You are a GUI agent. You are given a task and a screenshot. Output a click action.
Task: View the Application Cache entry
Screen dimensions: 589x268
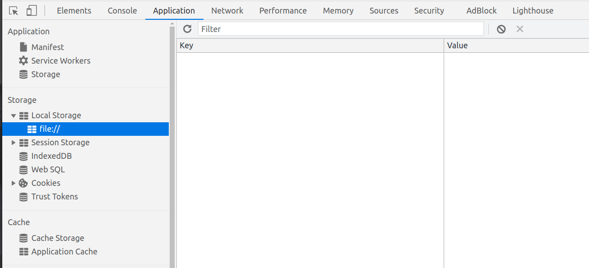tap(64, 251)
